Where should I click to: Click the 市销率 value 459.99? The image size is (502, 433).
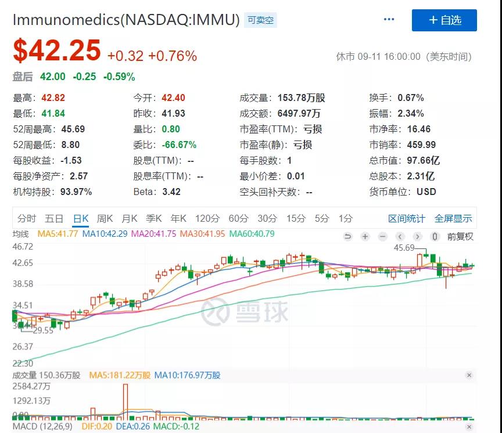[x=421, y=145]
